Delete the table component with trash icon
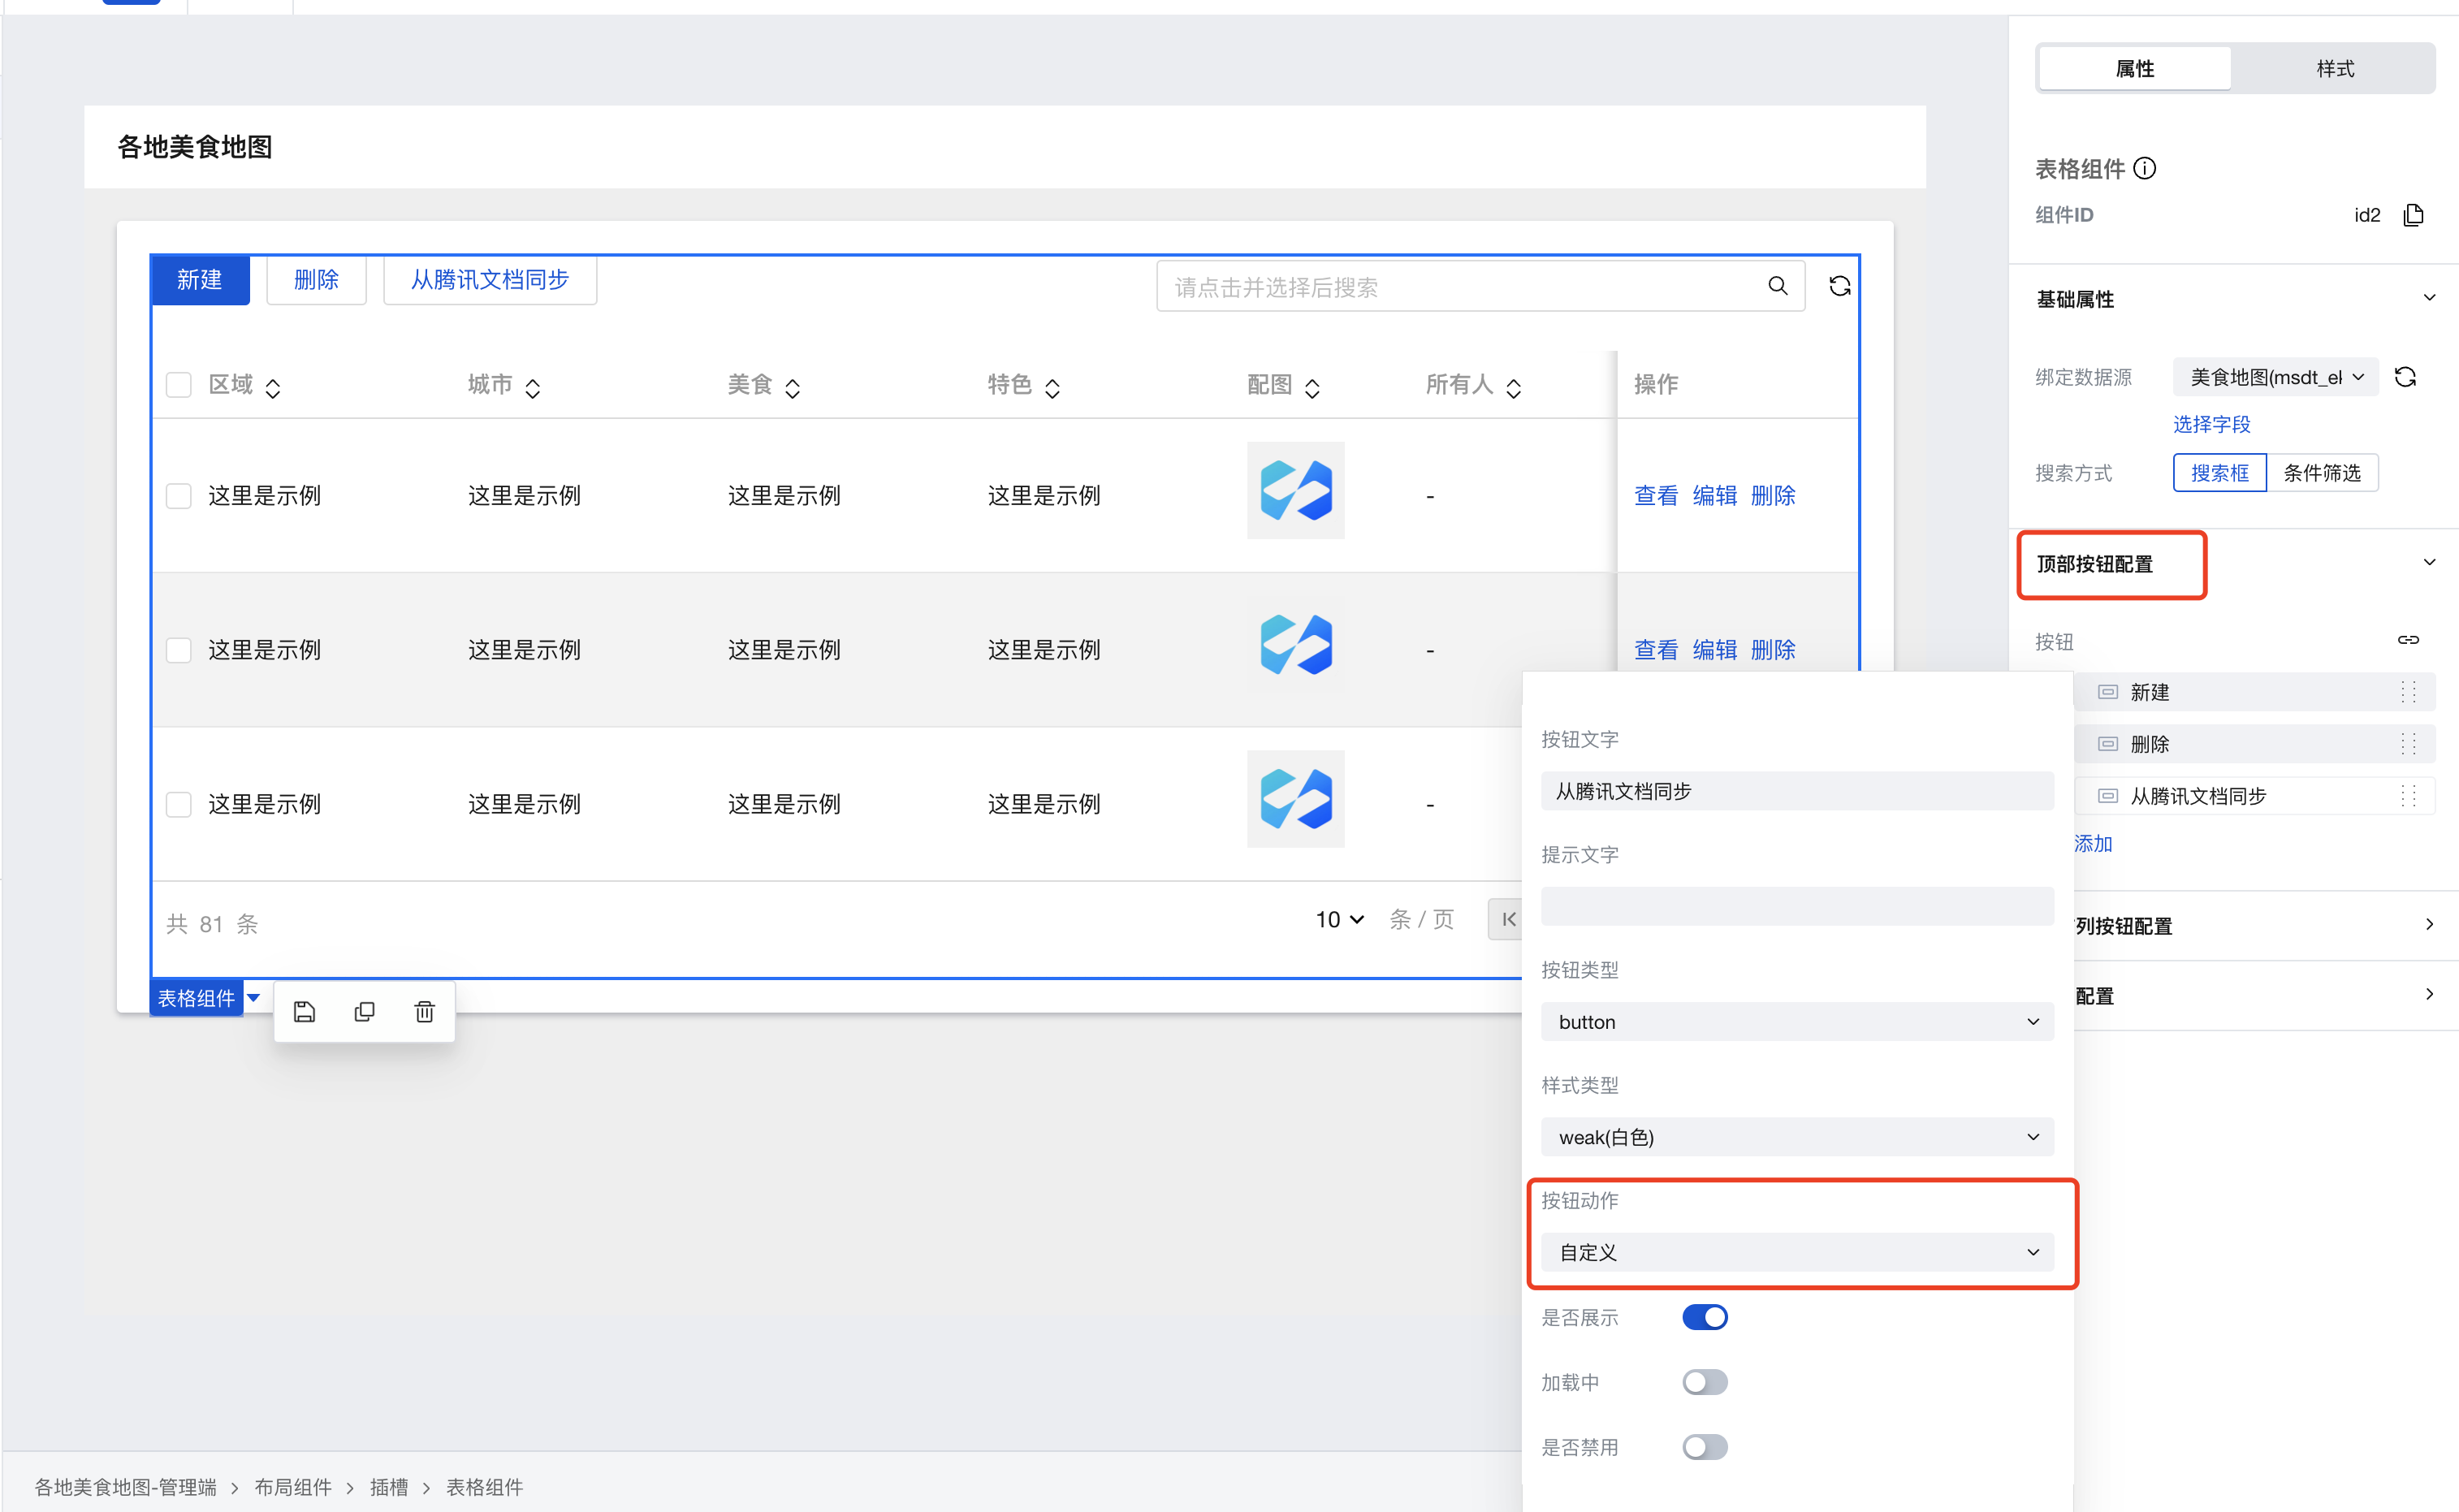2459x1512 pixels. point(424,1012)
